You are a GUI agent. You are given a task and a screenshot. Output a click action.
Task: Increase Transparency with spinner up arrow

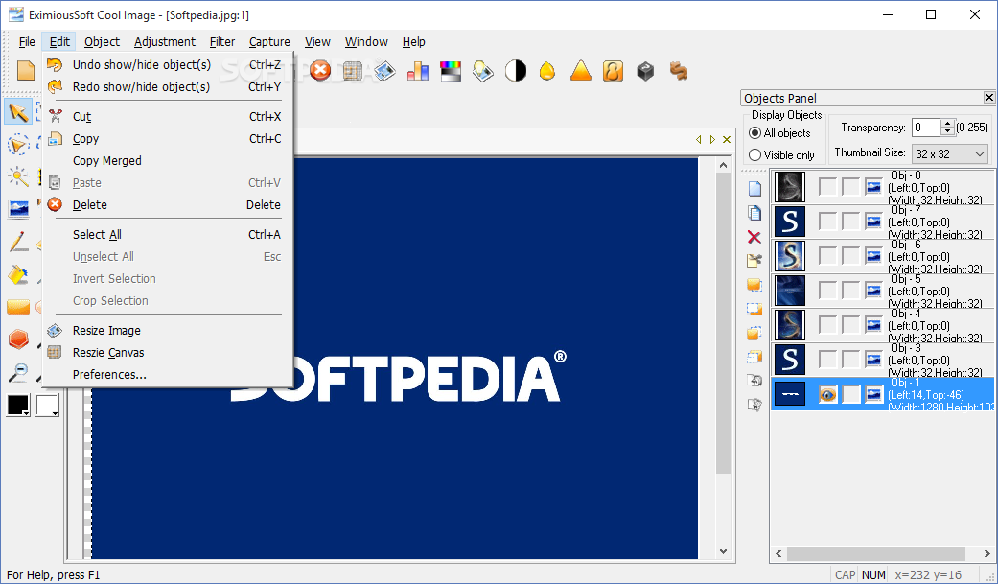948,124
